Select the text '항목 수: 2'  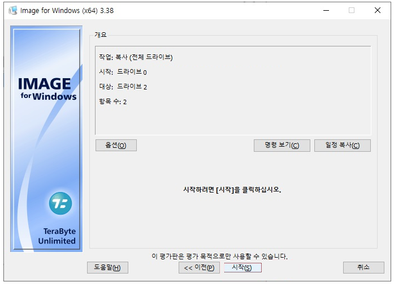click(x=113, y=102)
